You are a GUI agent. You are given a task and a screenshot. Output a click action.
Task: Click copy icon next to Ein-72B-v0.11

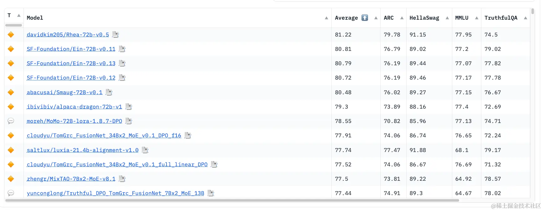click(122, 49)
